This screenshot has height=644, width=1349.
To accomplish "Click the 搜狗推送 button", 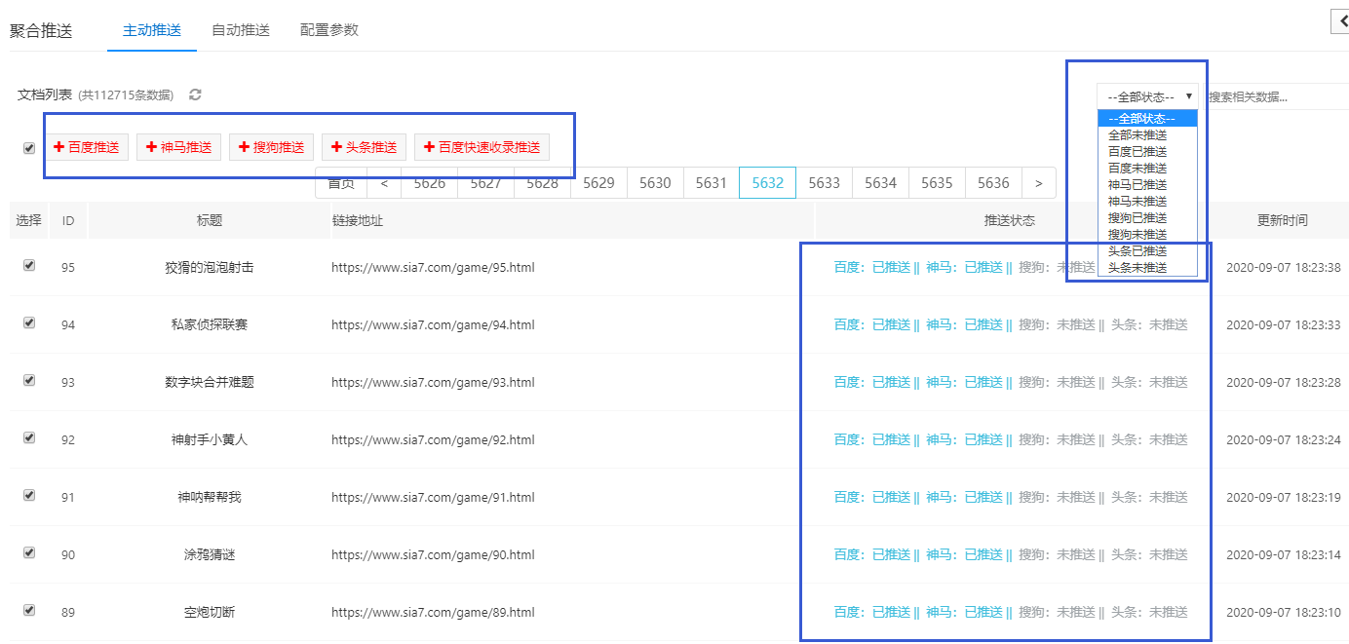I will [271, 147].
